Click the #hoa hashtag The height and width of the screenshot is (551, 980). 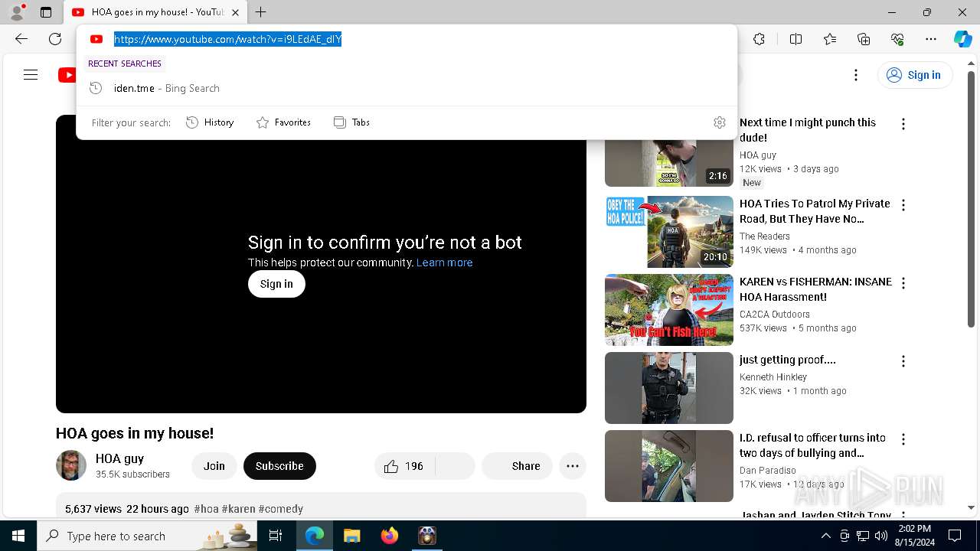(x=206, y=509)
